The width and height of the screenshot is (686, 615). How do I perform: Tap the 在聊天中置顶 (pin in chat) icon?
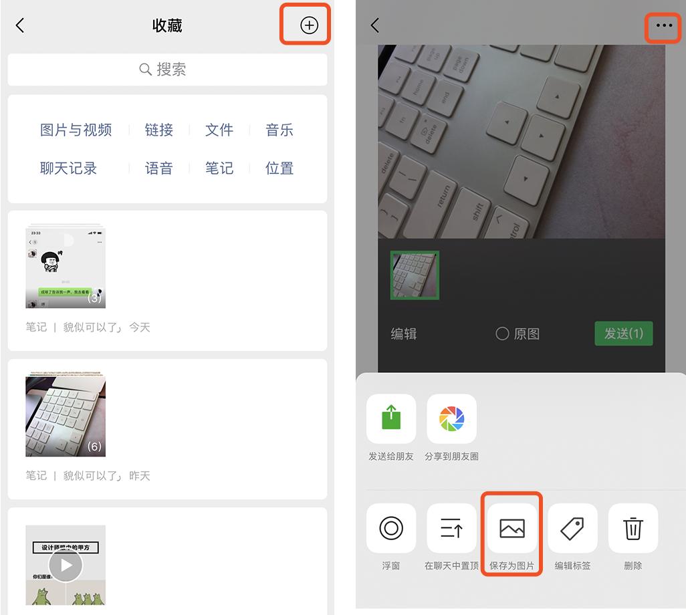coord(451,529)
